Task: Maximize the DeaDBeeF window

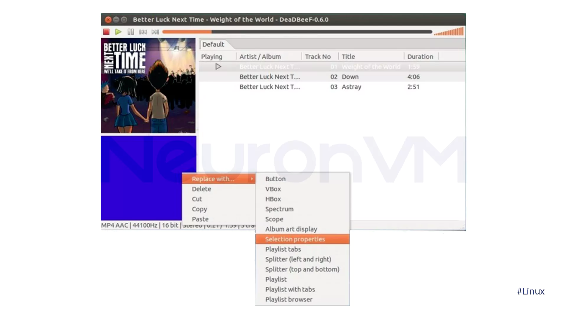Action: coord(124,20)
